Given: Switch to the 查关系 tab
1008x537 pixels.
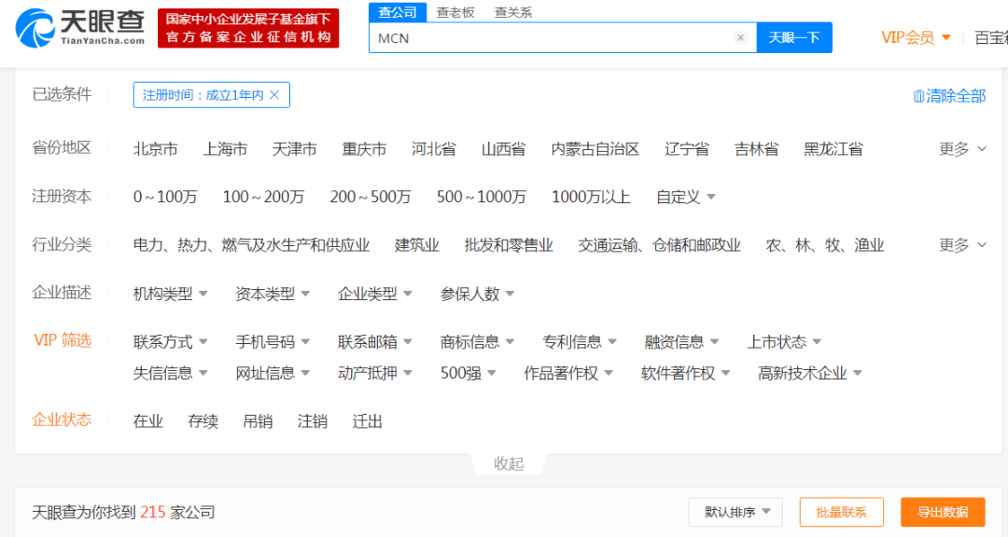Looking at the screenshot, I should click(x=512, y=12).
